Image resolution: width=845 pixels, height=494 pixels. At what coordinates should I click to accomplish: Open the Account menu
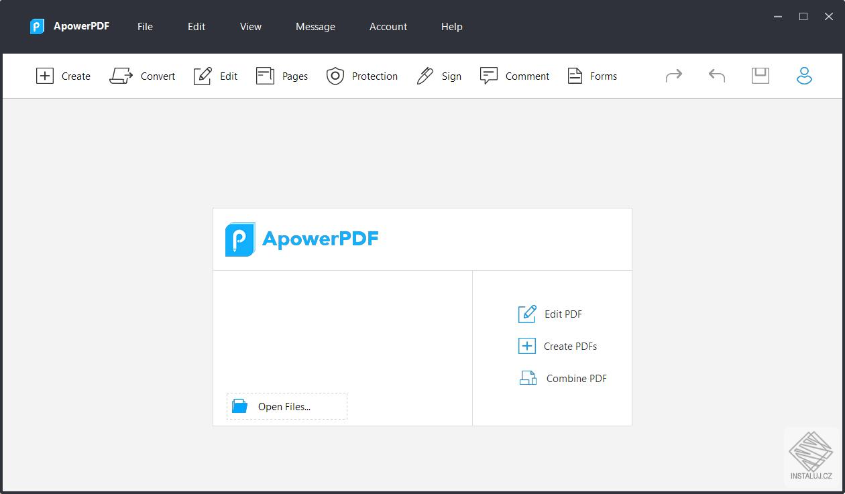388,27
